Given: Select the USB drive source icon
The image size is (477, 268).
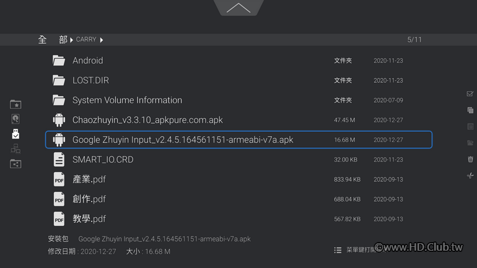Looking at the screenshot, I should click(x=15, y=133).
